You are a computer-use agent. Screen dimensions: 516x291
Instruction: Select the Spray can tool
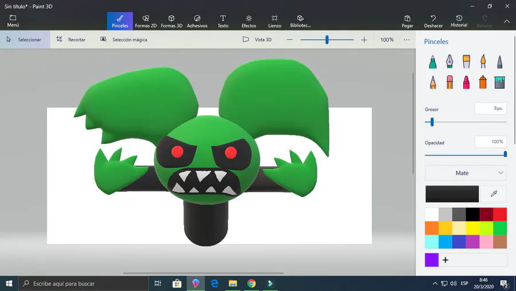pos(483,82)
